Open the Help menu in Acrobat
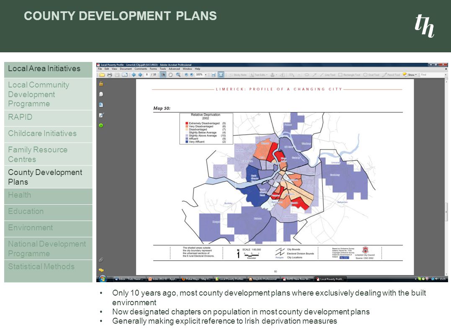The width and height of the screenshot is (451, 332). coord(197,69)
